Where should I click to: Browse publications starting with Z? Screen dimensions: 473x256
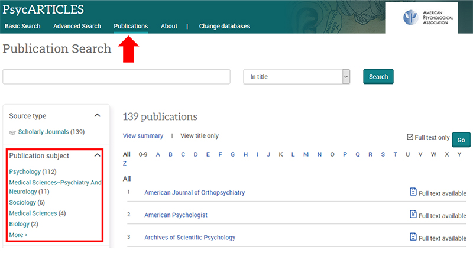tap(125, 163)
